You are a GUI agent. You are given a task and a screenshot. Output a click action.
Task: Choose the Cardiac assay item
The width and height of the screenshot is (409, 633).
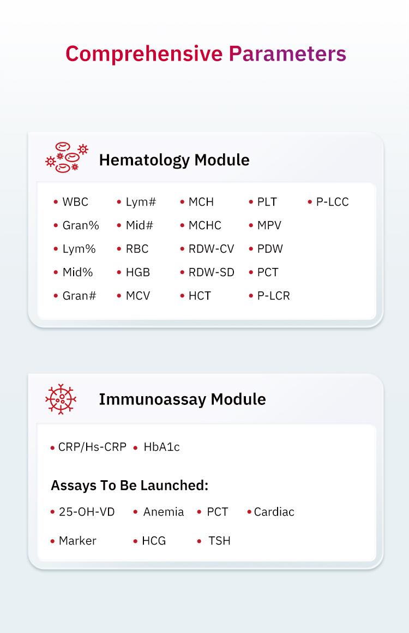[274, 512]
